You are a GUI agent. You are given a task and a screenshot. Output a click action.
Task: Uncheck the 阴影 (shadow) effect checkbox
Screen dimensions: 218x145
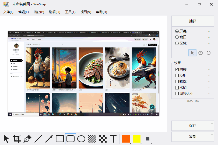click(x=177, y=69)
